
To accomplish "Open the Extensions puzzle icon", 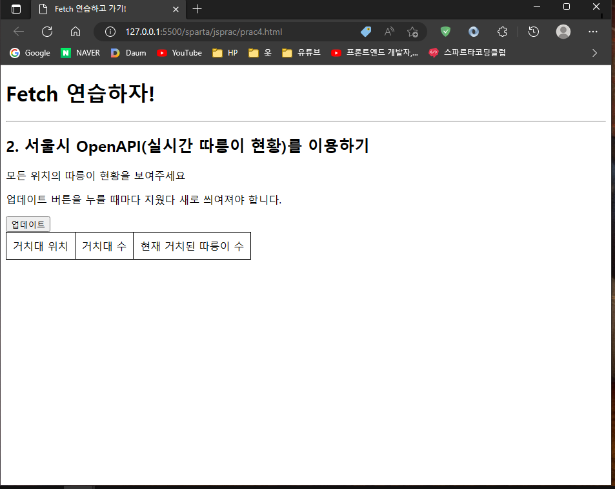I will tap(502, 32).
